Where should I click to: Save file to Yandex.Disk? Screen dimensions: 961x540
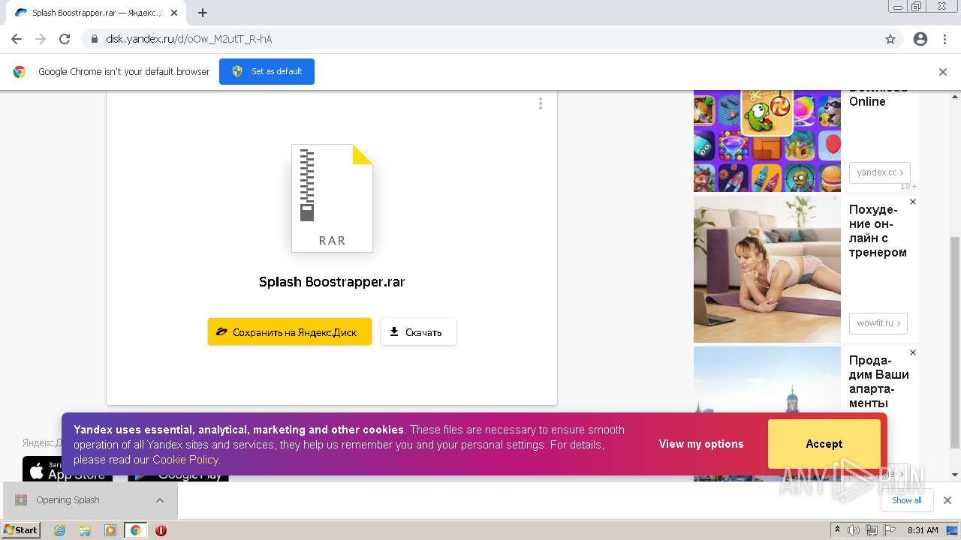[290, 331]
